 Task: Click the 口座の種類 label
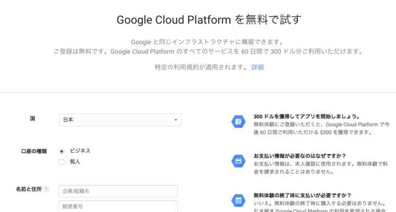(x=34, y=151)
